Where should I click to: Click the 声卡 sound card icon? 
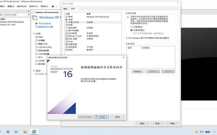tap(36, 57)
